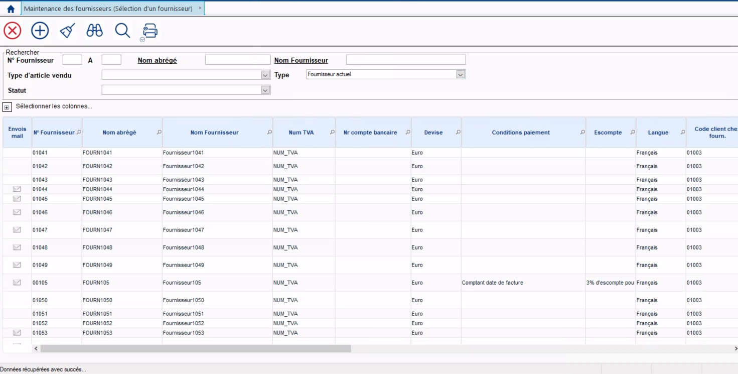Open the Type d'article vendu dropdown
This screenshot has width=738, height=374.
coord(265,75)
